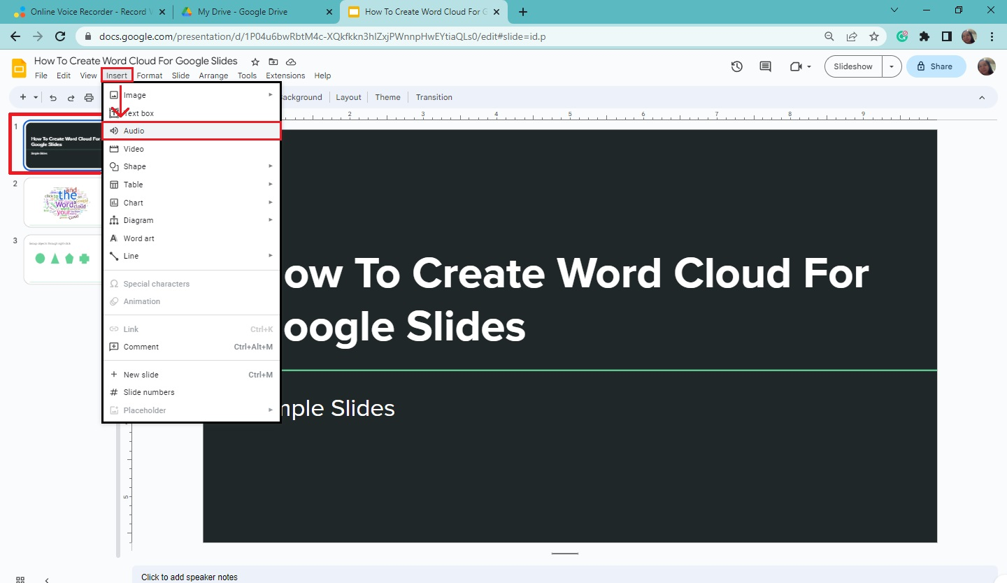The height and width of the screenshot is (583, 1007).
Task: Select Slide numbers menu entry
Action: coord(192,392)
